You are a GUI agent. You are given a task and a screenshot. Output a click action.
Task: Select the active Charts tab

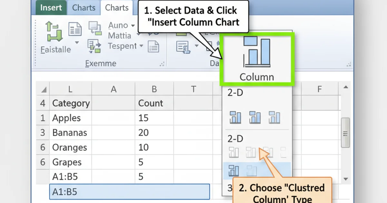116,7
